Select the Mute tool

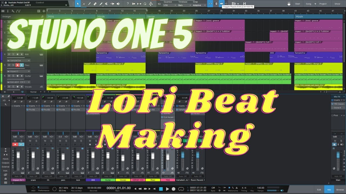(107, 4)
